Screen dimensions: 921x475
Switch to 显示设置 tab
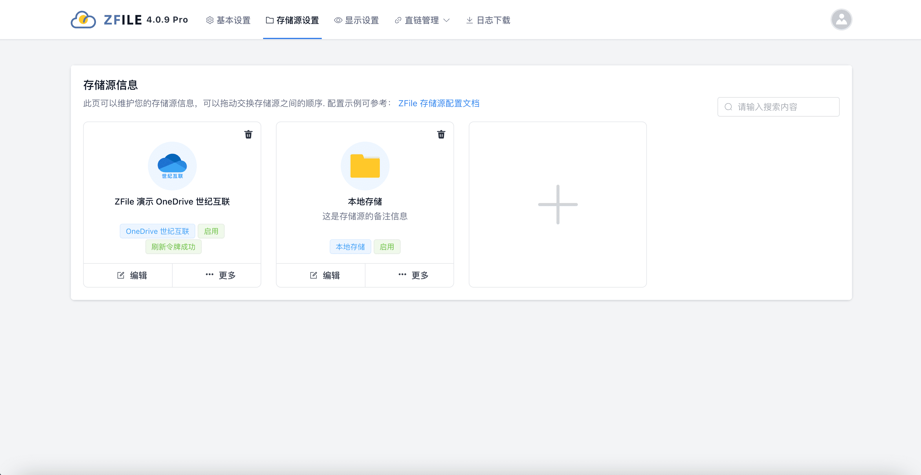pos(357,20)
